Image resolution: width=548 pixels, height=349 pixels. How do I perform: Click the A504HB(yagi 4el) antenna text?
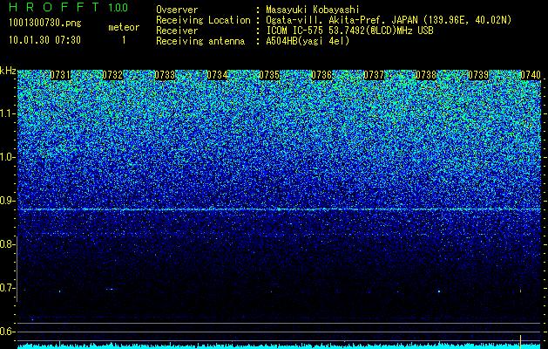point(308,41)
